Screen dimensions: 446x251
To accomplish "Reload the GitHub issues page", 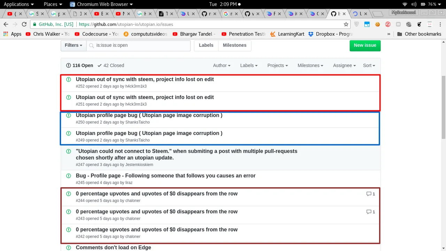I will [24, 24].
